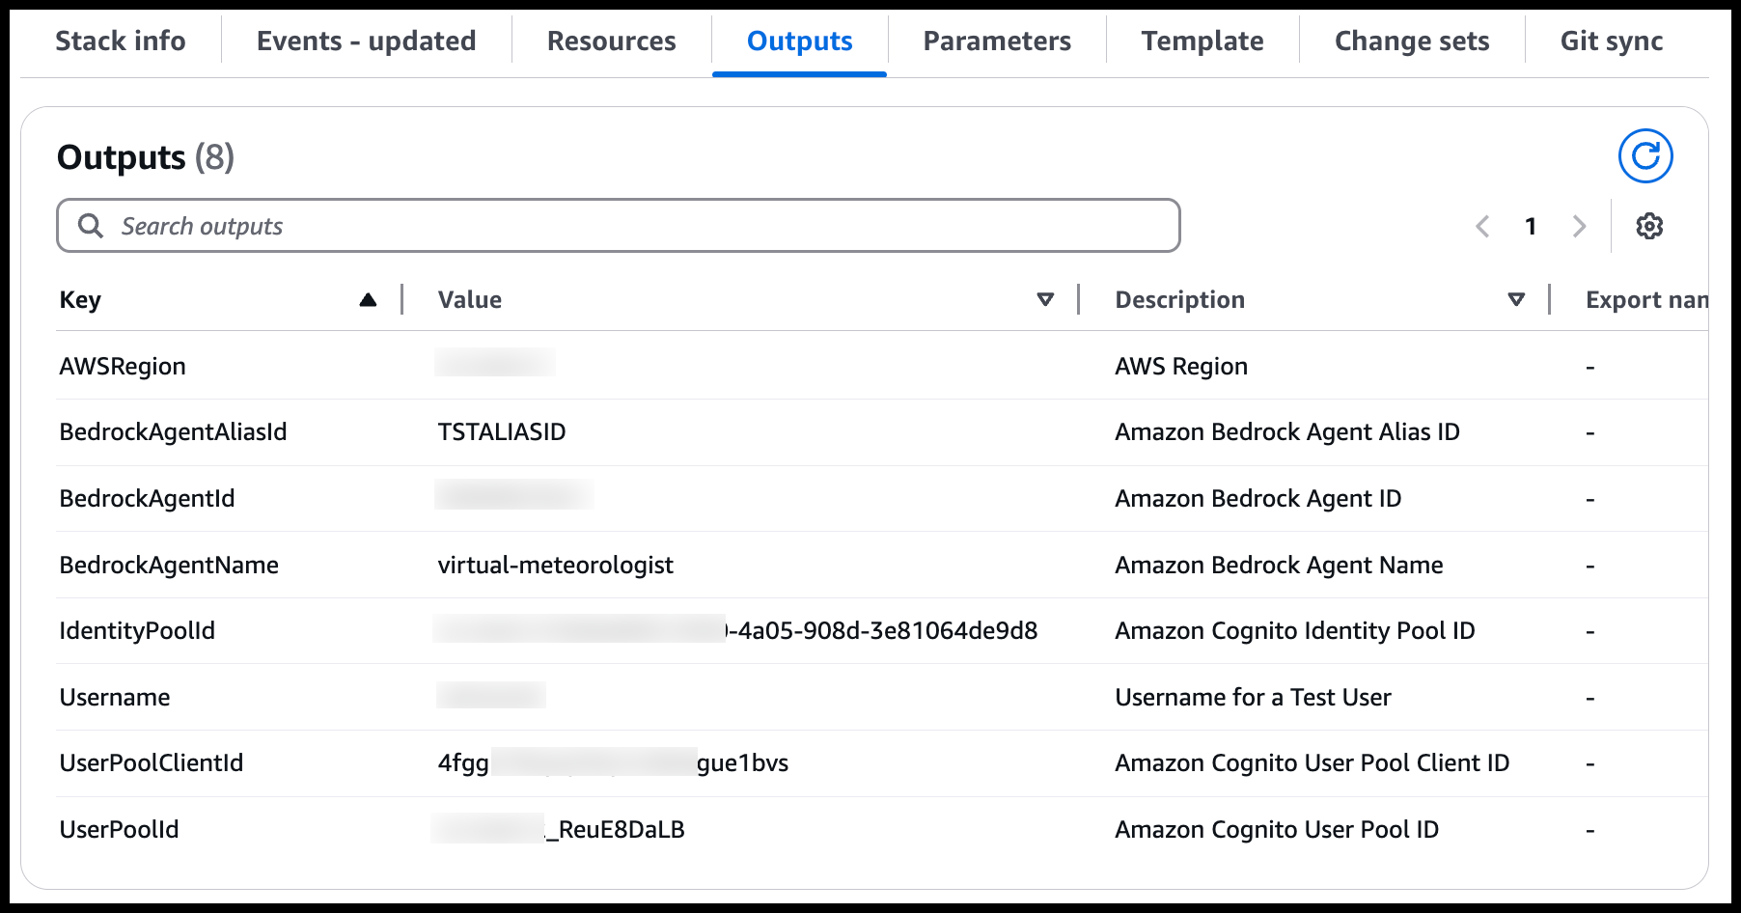Click the Export name column header

(x=1644, y=300)
